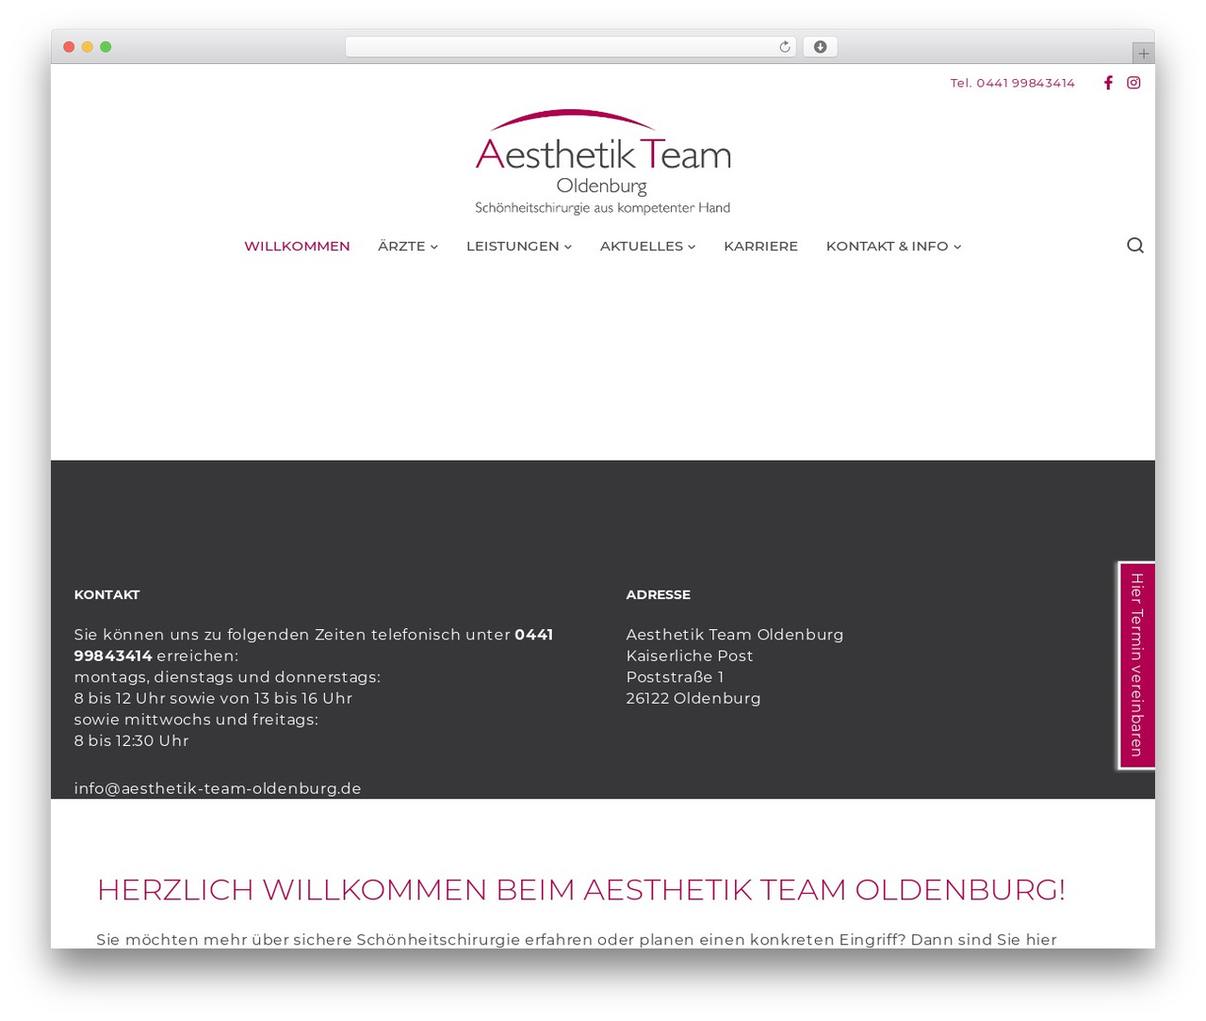Click the info@aesthetik-team-oldenburg.de email address
Viewport: 1206px width, 1021px height.
tap(218, 788)
